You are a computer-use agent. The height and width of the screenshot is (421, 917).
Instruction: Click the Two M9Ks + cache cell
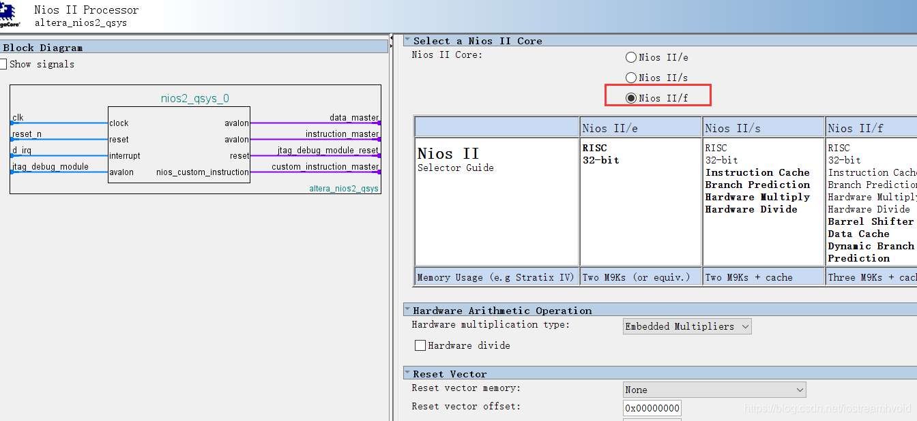coord(763,277)
